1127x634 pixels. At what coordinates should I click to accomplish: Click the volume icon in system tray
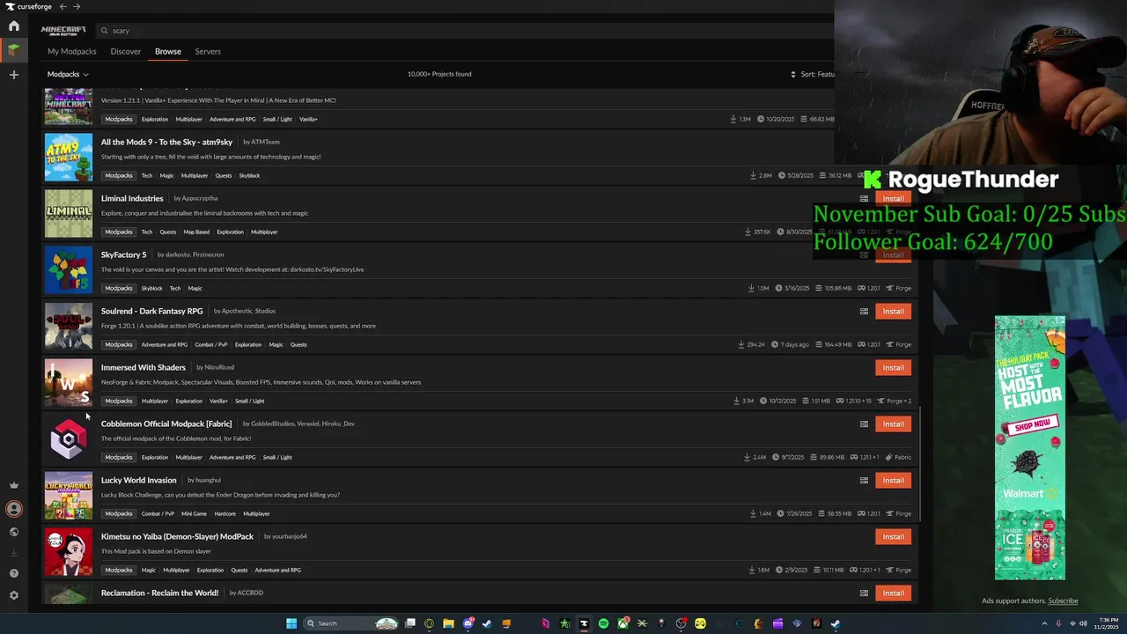1084,623
